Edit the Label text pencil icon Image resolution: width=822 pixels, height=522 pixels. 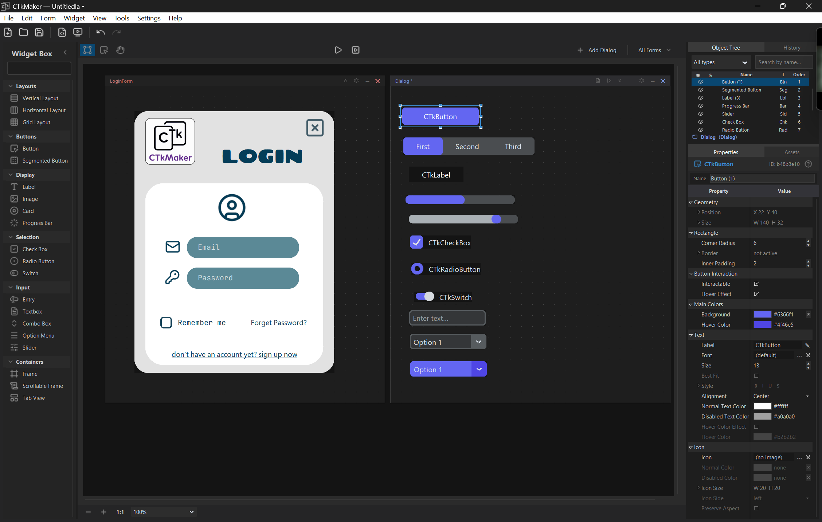tap(807, 345)
